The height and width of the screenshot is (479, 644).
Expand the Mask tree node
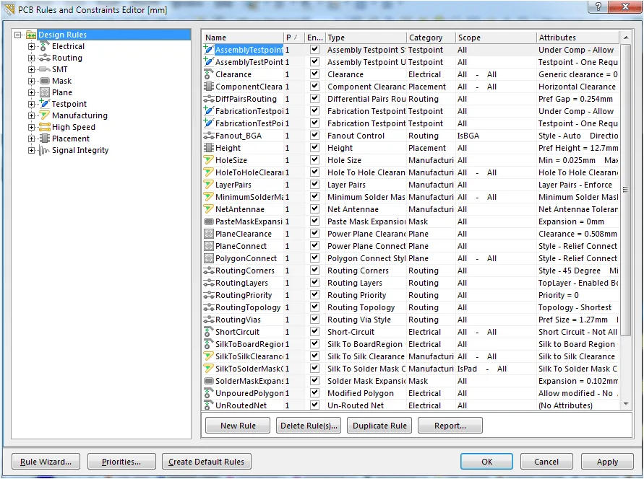[x=31, y=81]
